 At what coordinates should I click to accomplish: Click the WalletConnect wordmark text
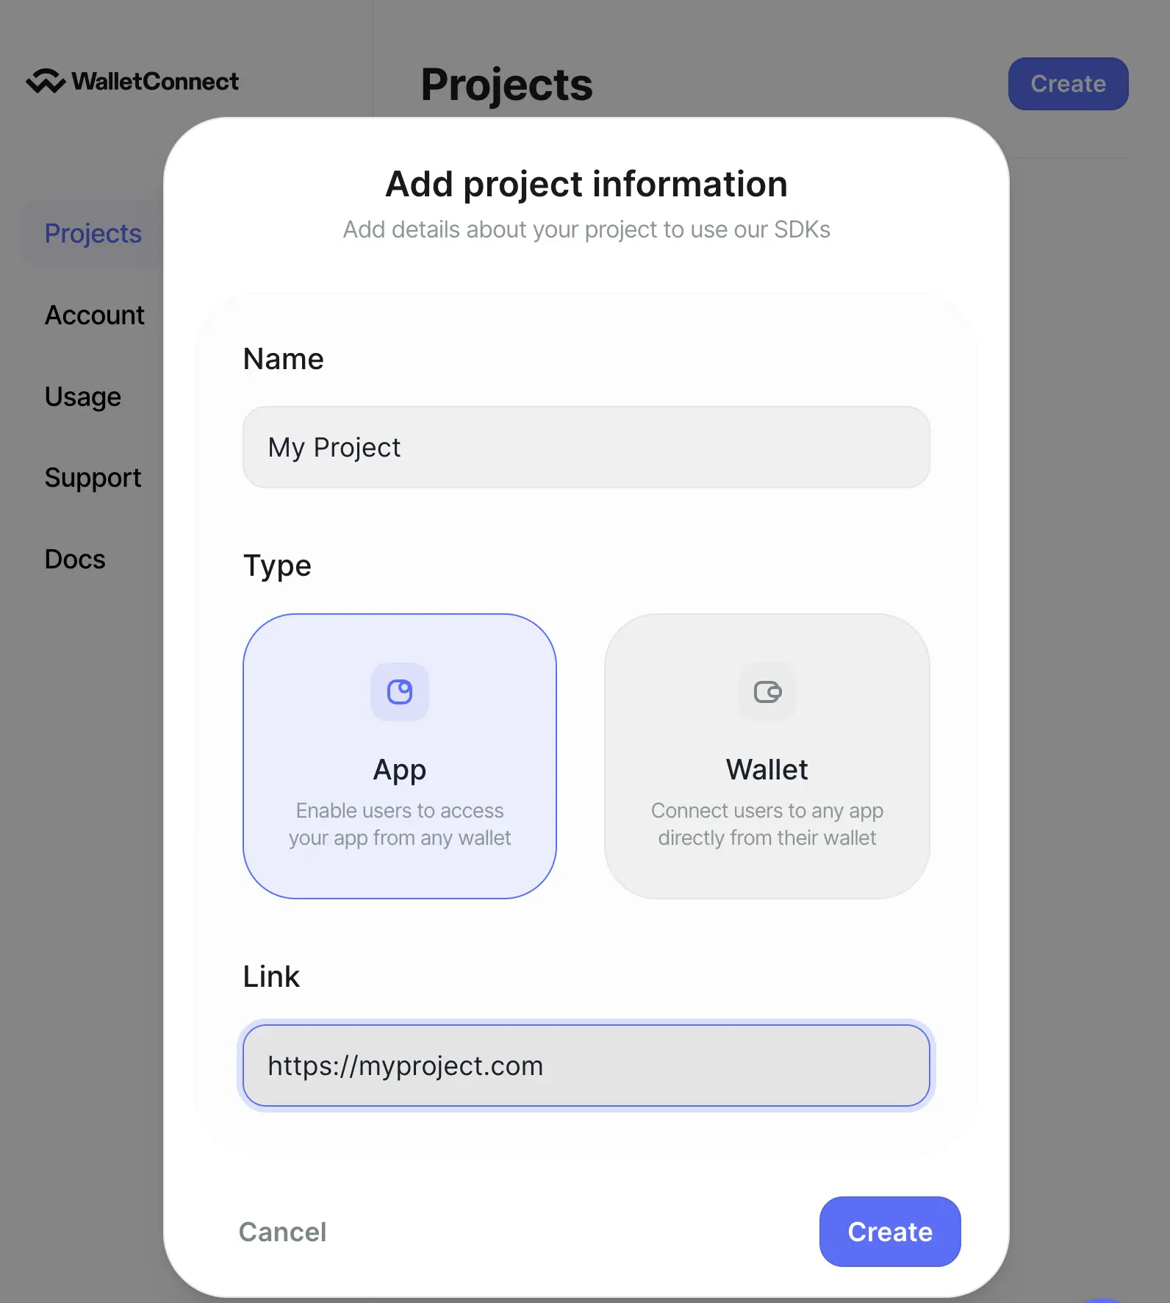(155, 81)
